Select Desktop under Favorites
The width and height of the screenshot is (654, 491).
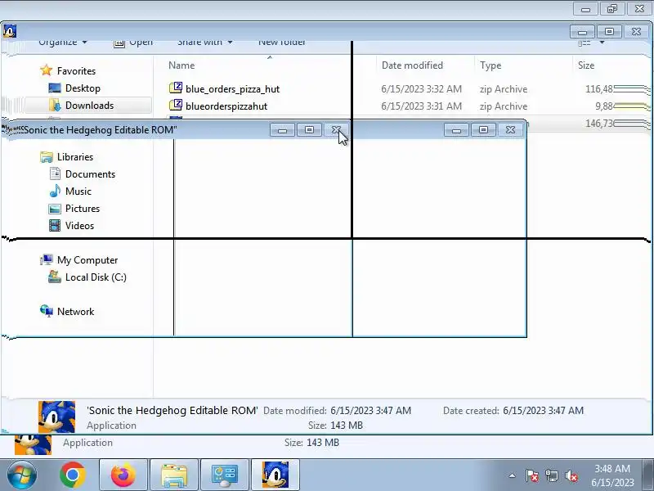tap(83, 88)
